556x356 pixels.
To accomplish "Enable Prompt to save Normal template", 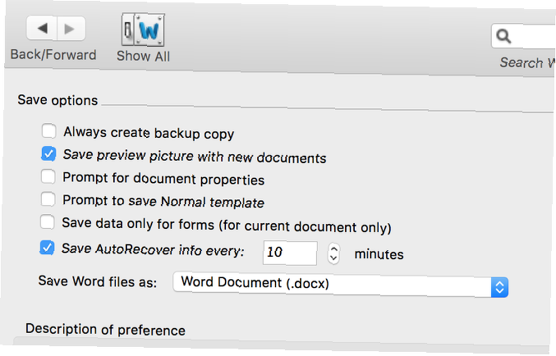I will tap(48, 199).
